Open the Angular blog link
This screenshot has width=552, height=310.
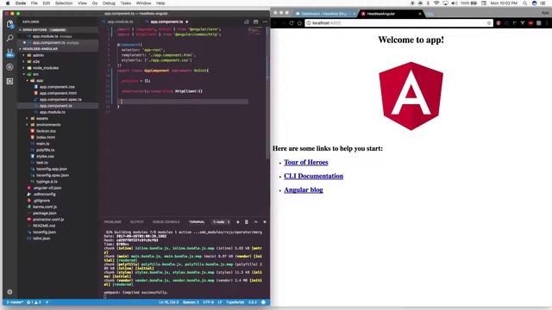click(x=304, y=189)
